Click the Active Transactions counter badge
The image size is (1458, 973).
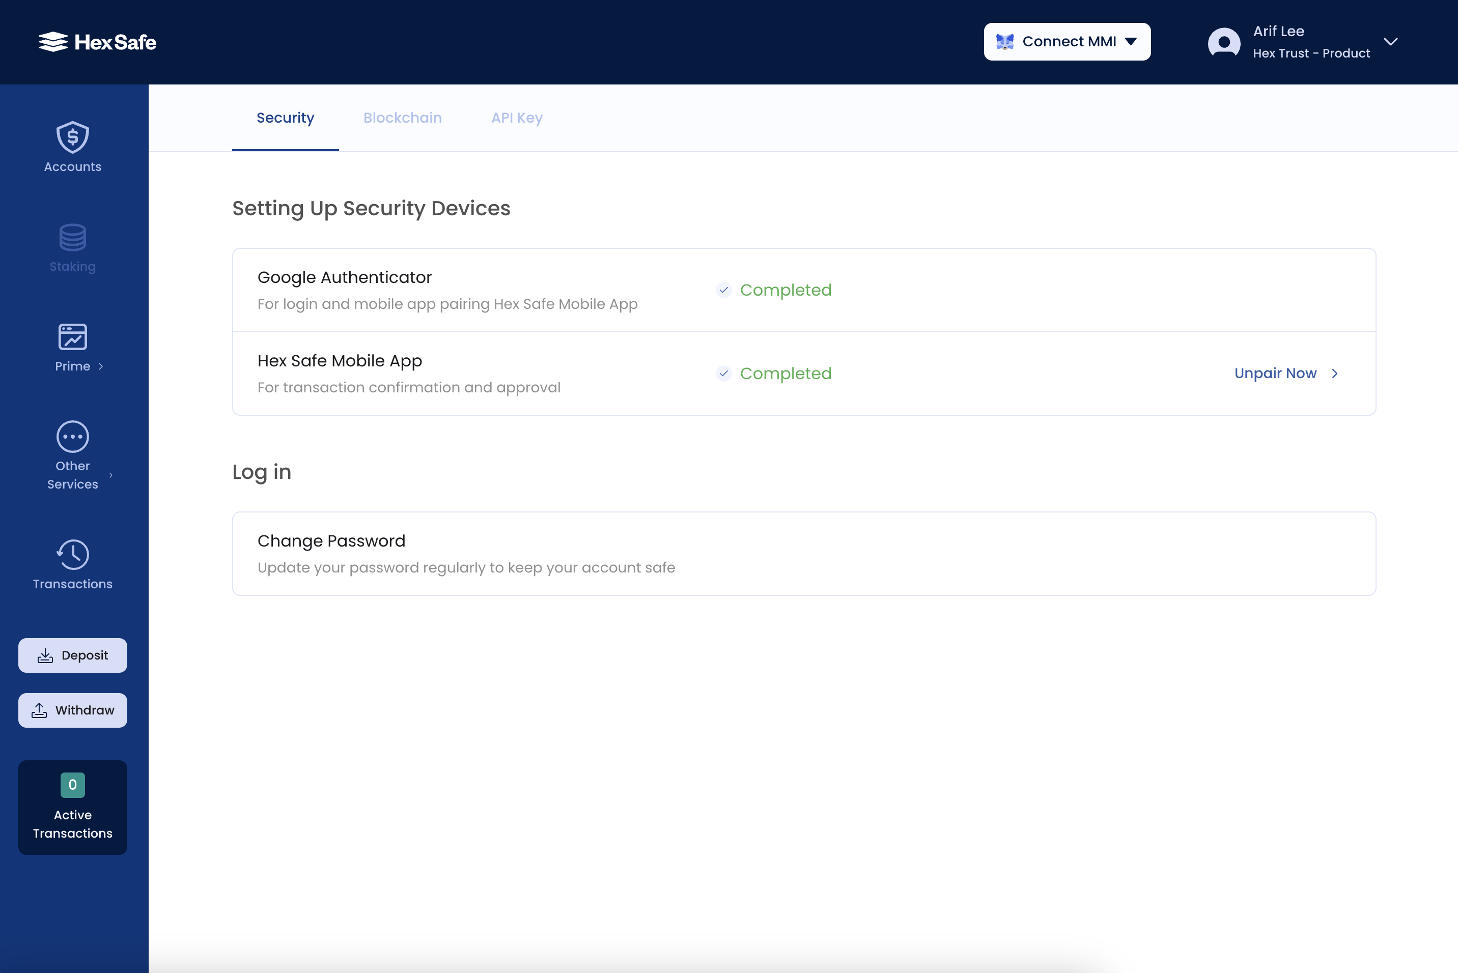[73, 784]
